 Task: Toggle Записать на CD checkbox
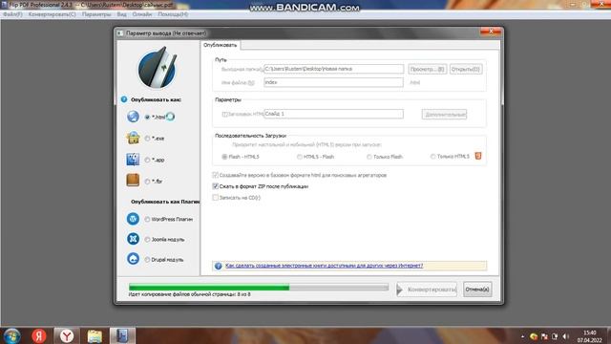[x=215, y=198]
